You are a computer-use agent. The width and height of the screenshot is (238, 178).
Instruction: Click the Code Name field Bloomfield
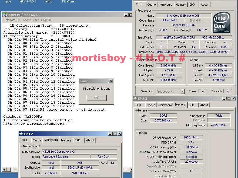tap(170, 20)
